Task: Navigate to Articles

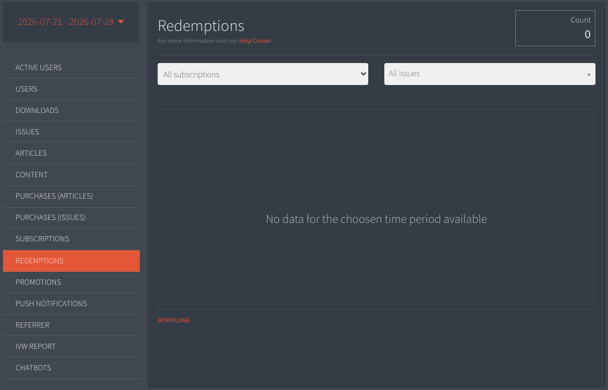Action: coord(71,153)
